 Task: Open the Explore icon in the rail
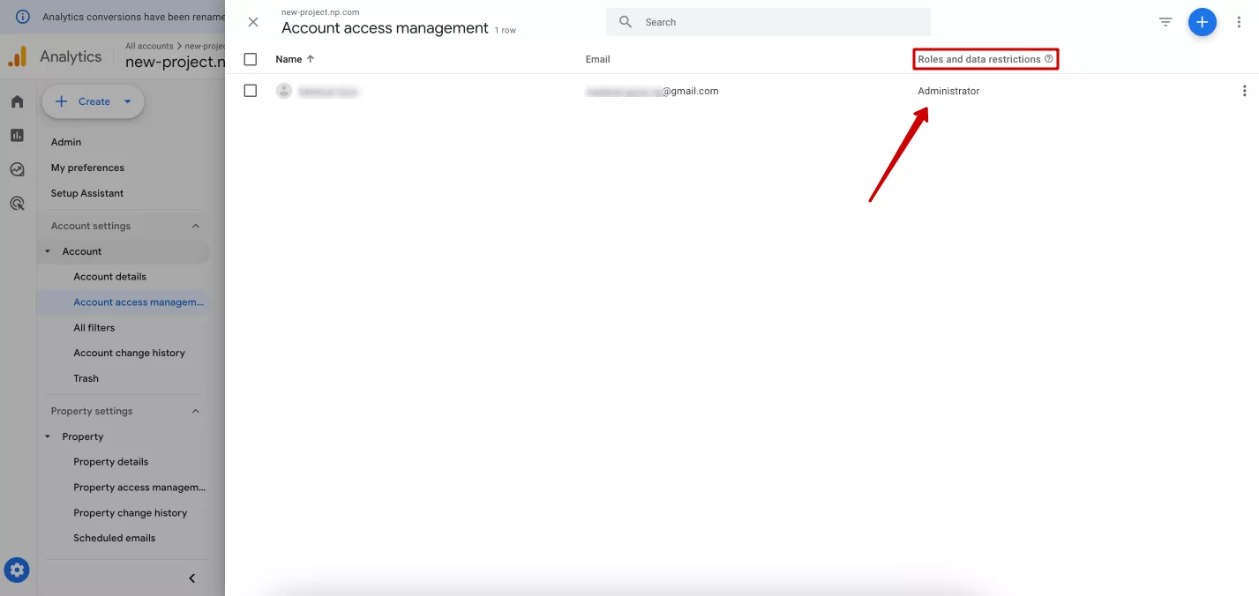[x=17, y=169]
